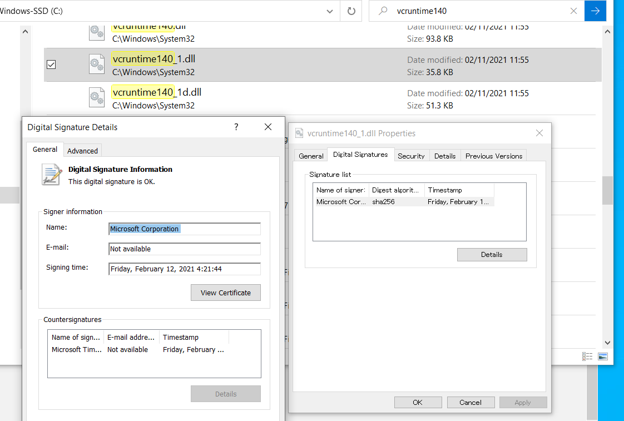624x421 pixels.
Task: Switch to the Details tab in Properties
Action: coord(445,156)
